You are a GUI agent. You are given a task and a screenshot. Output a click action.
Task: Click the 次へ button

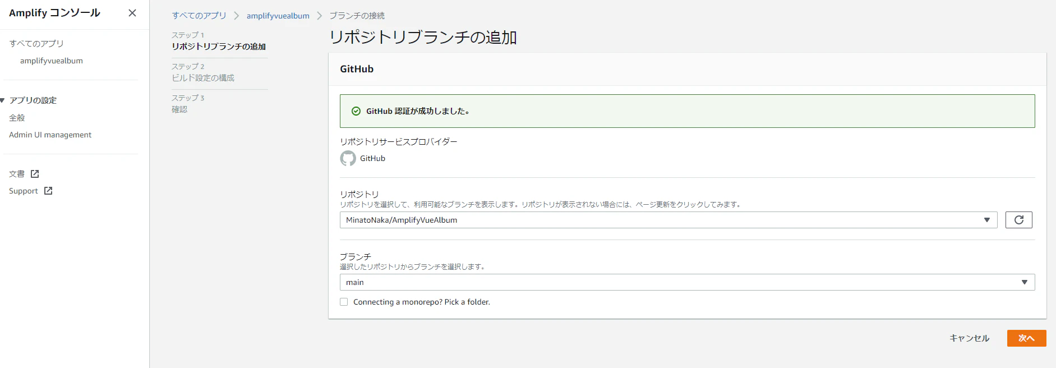(x=1026, y=338)
